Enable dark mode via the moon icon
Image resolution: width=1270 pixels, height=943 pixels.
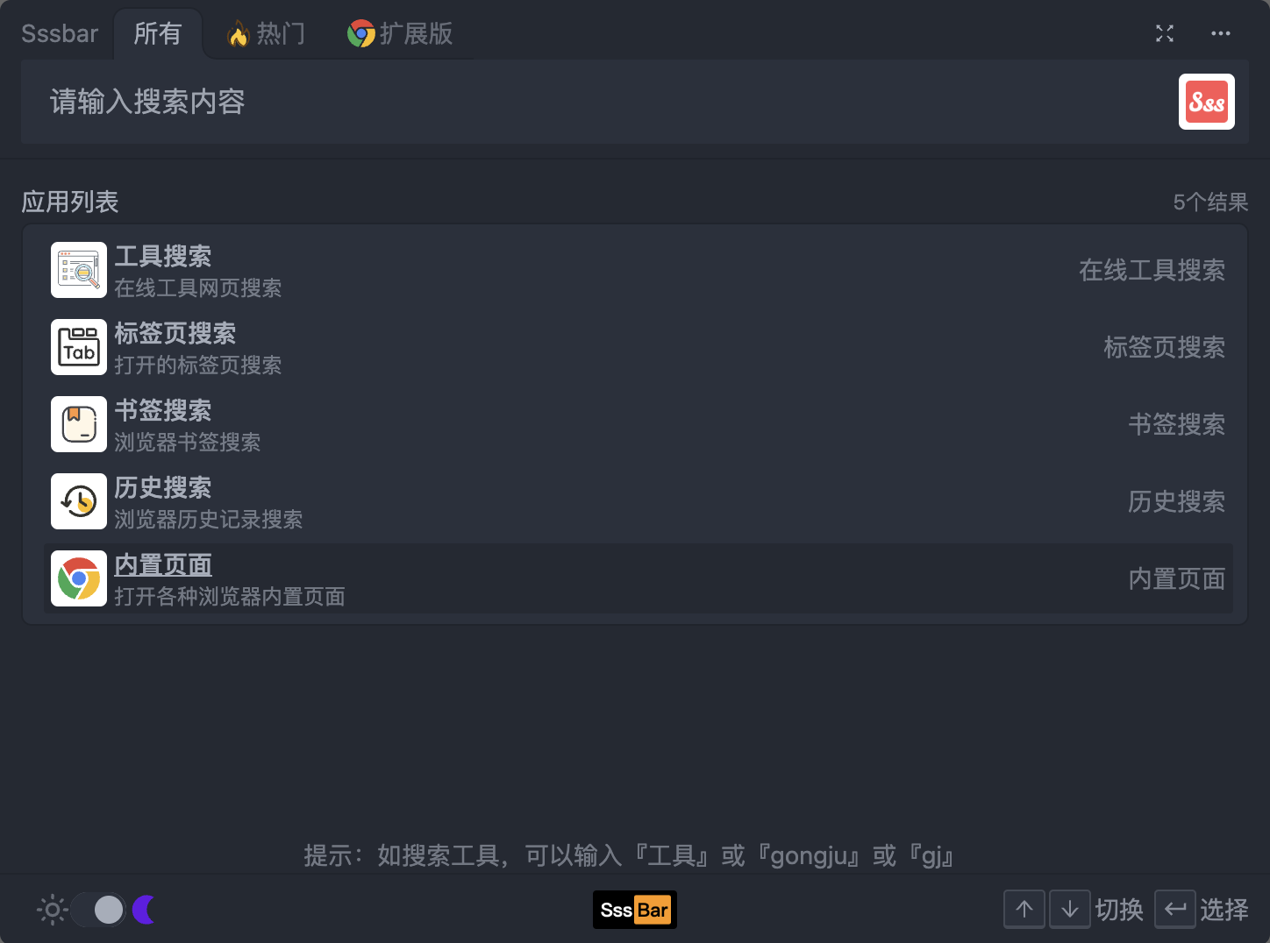click(x=144, y=910)
